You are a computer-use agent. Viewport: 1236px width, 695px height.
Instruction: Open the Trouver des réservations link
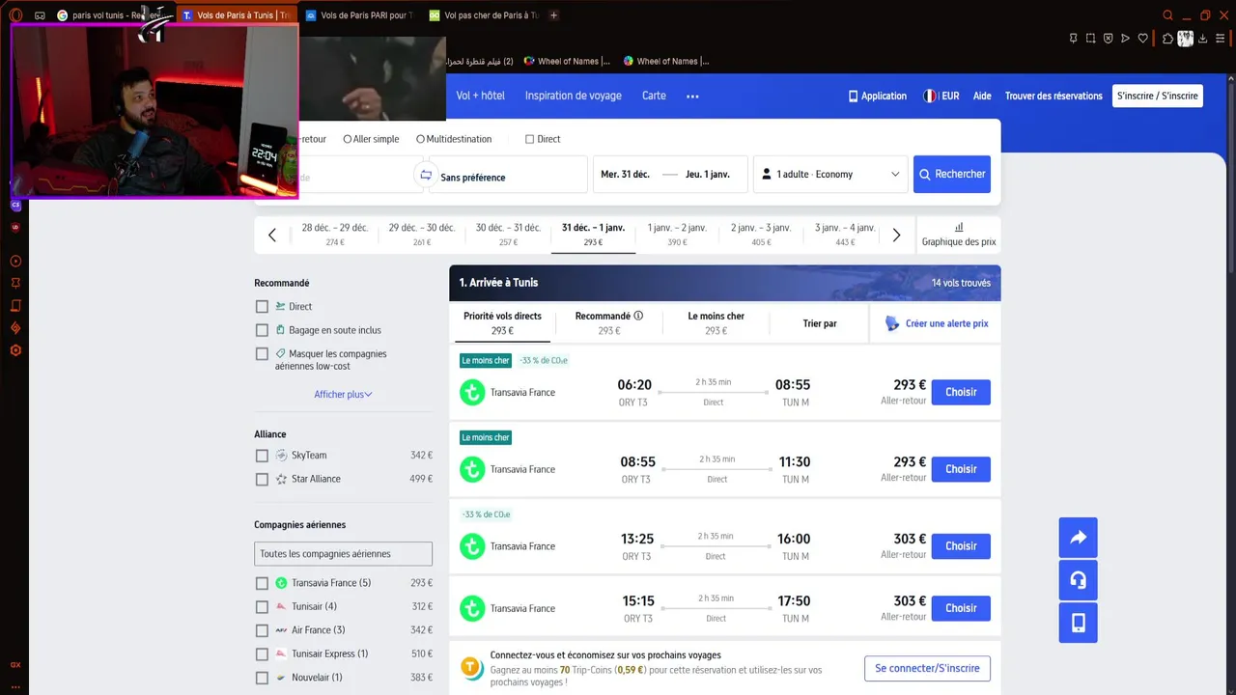click(x=1053, y=96)
